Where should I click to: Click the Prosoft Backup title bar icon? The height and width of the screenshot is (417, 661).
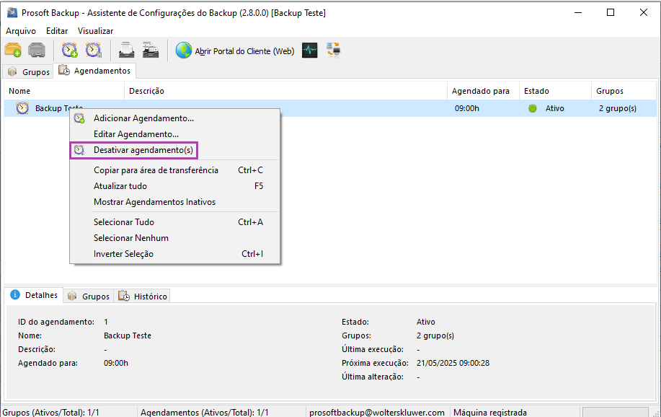tap(12, 13)
